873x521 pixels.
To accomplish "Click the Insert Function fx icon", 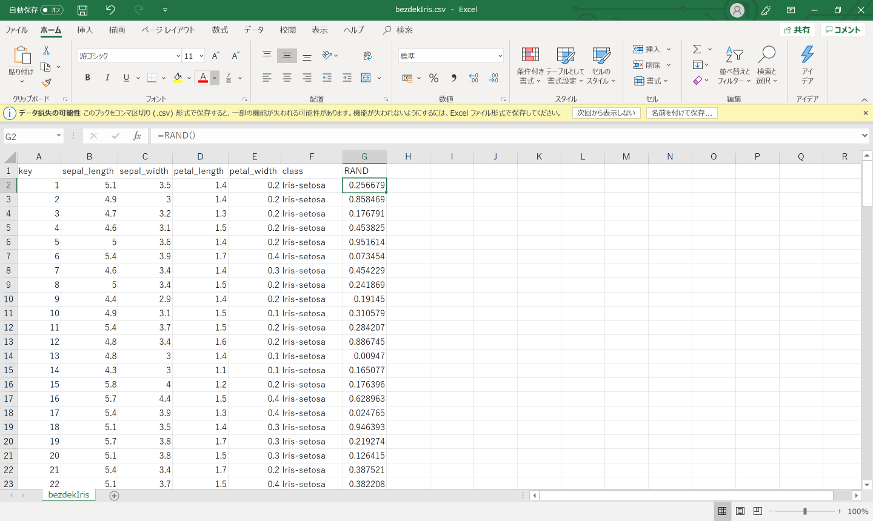I will [137, 136].
